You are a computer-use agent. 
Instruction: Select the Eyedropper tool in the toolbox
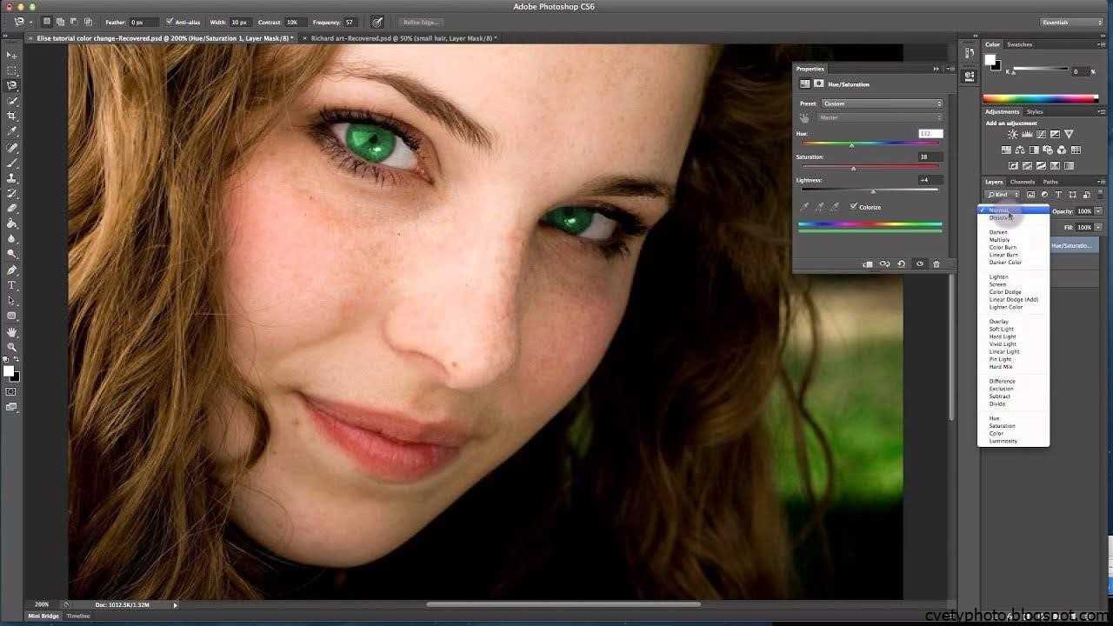(12, 131)
